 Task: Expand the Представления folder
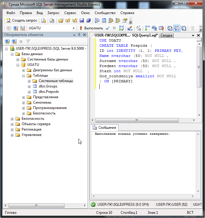click(x=23, y=97)
